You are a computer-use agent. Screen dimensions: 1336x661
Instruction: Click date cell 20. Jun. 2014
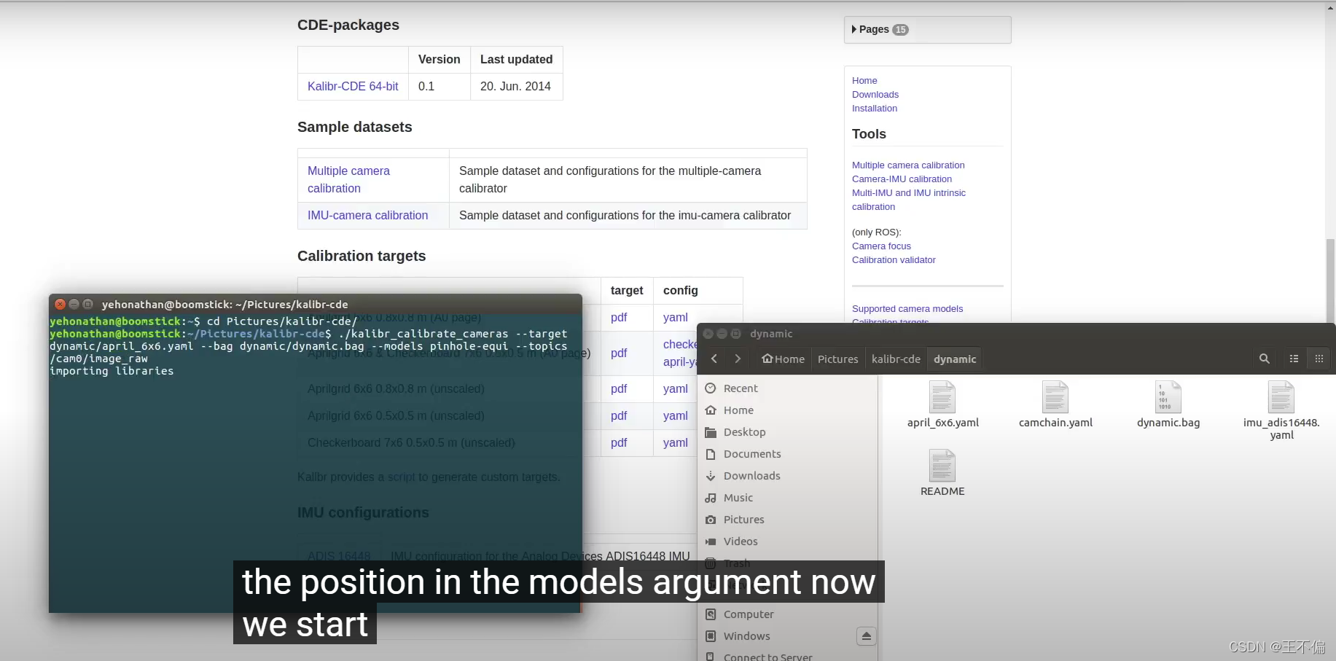[x=517, y=86]
